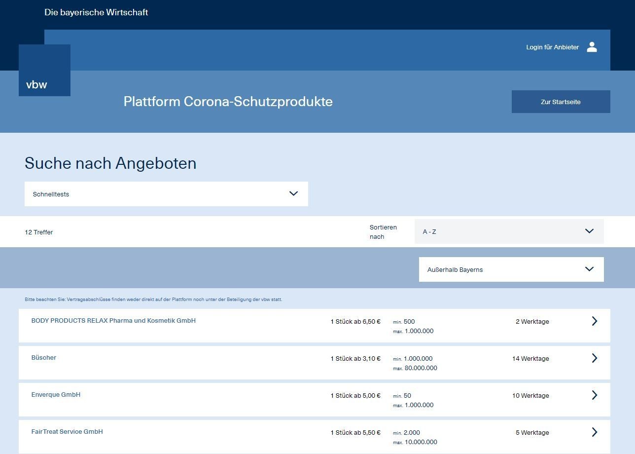Image resolution: width=635 pixels, height=454 pixels.
Task: Click the 14 Werktage delivery time
Action: (x=530, y=359)
